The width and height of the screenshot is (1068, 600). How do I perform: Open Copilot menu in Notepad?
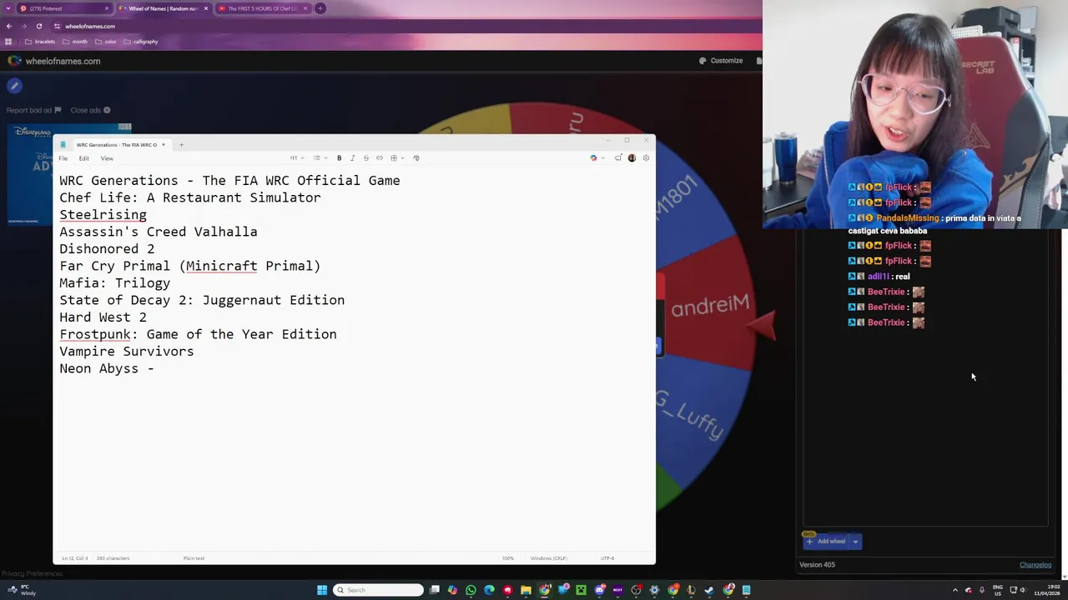[596, 157]
